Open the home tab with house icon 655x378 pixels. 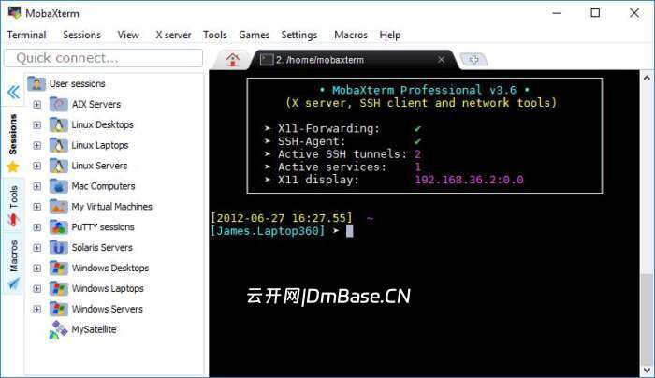(233, 59)
